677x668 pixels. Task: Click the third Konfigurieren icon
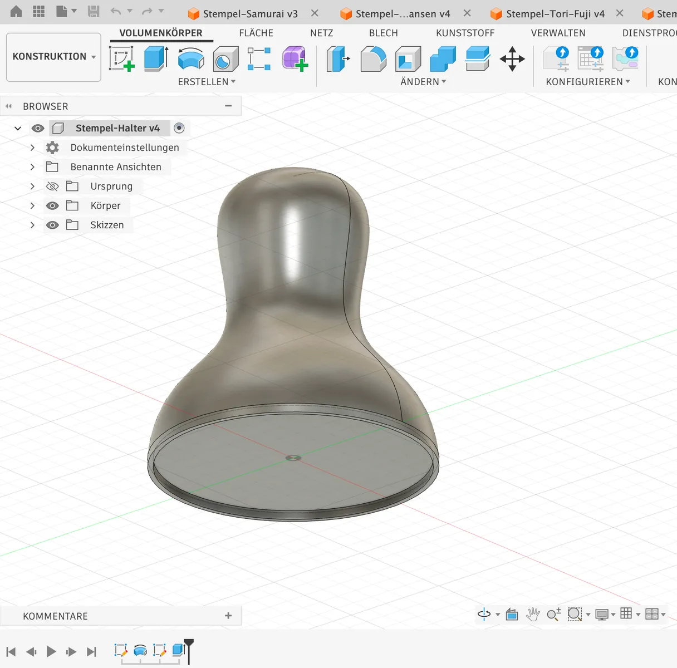pyautogui.click(x=625, y=58)
